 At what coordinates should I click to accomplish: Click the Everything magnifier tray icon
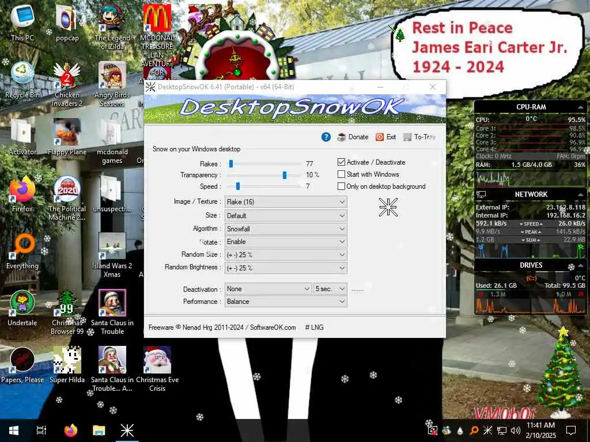coord(474,430)
